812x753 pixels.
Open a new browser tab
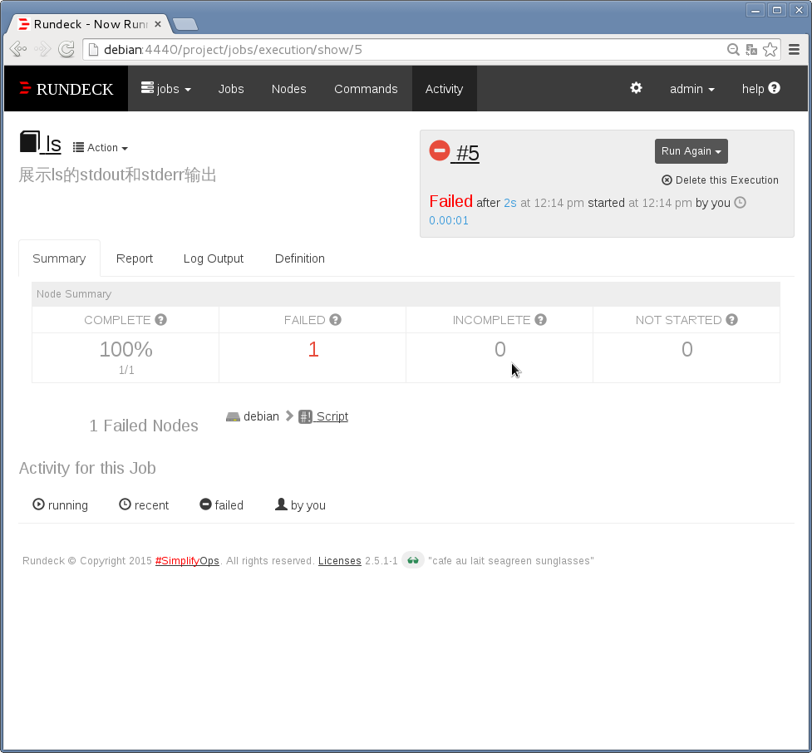pos(185,24)
